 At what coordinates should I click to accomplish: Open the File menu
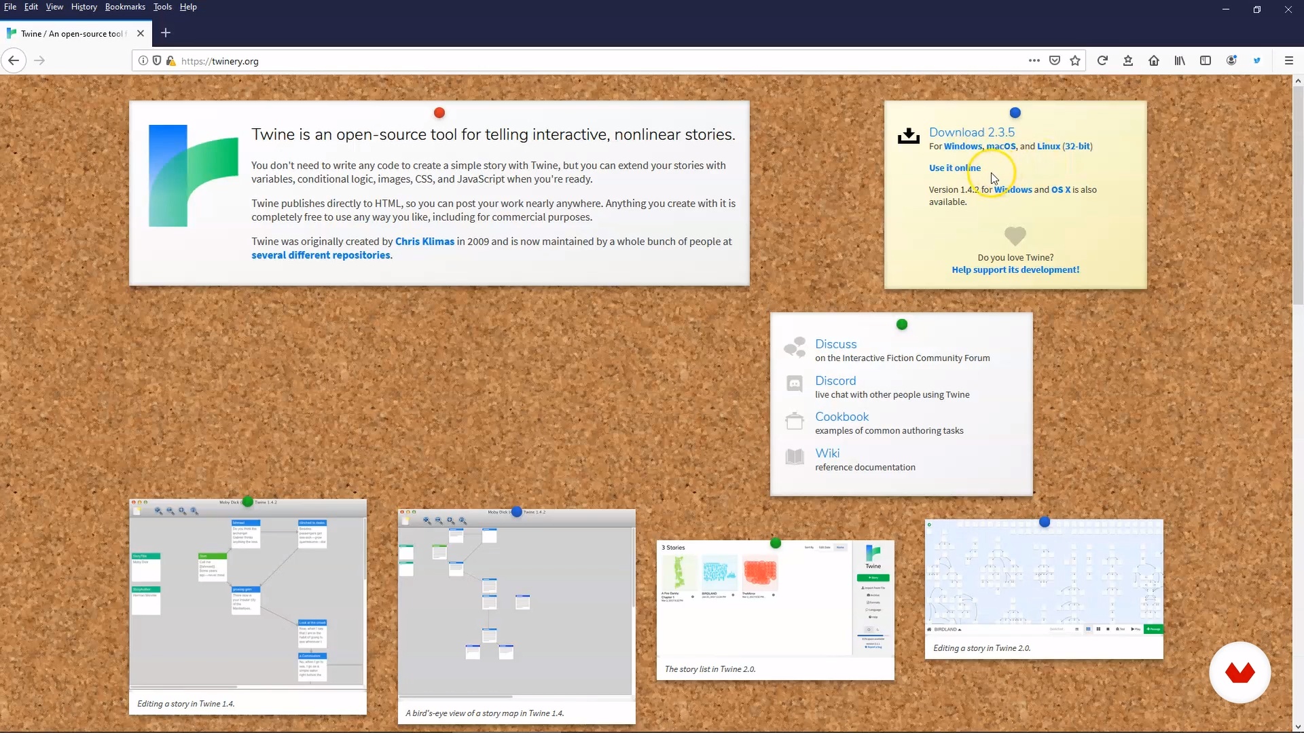10,7
